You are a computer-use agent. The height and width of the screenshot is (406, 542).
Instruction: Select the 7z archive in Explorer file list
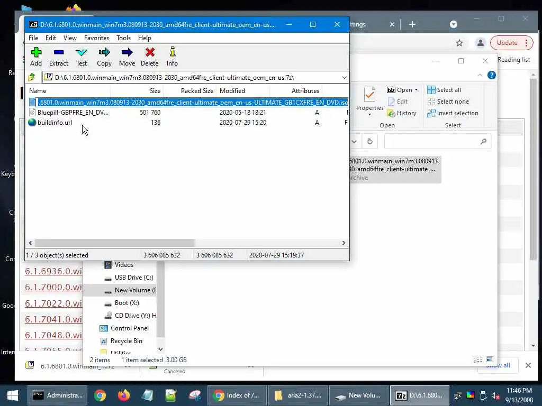click(395, 170)
